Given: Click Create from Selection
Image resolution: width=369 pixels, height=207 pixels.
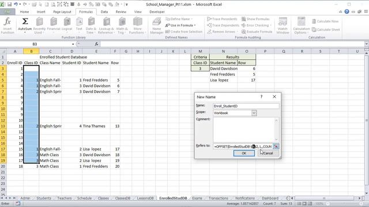Looking at the screenshot, I should 184,32.
